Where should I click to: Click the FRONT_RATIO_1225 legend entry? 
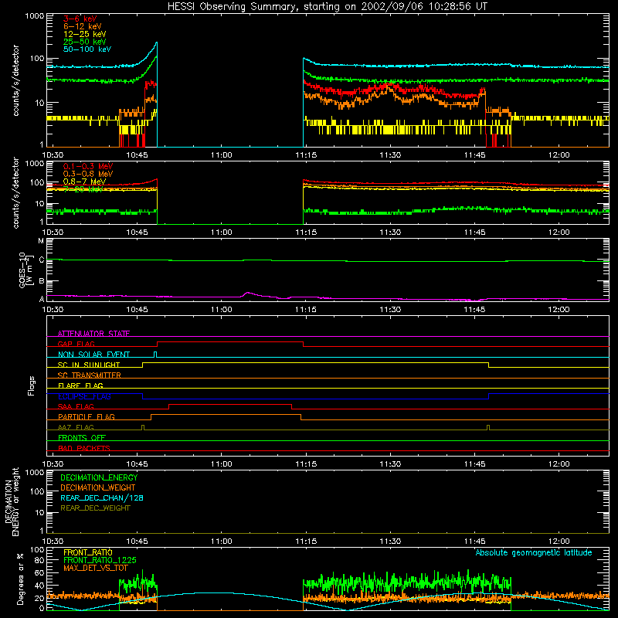tap(100, 560)
